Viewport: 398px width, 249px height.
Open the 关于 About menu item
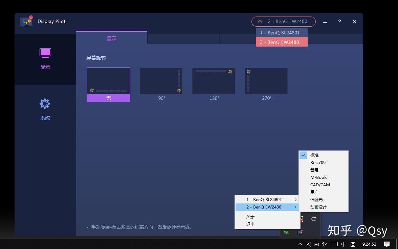250,217
